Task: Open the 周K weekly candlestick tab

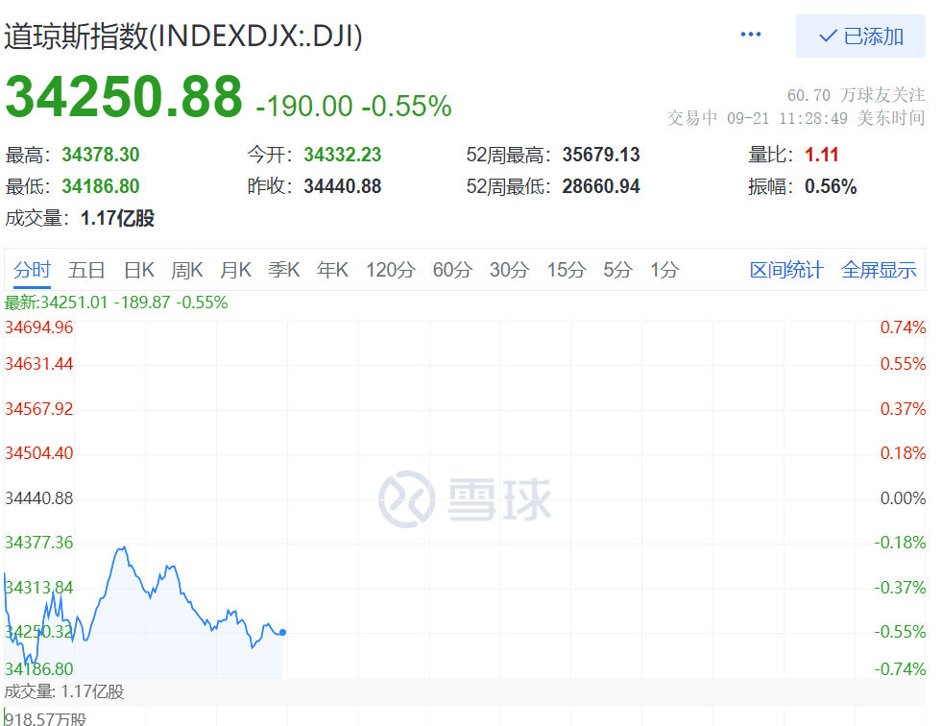Action: click(187, 271)
